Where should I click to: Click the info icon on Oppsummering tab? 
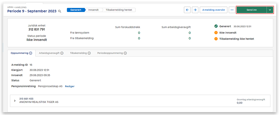click(31, 53)
